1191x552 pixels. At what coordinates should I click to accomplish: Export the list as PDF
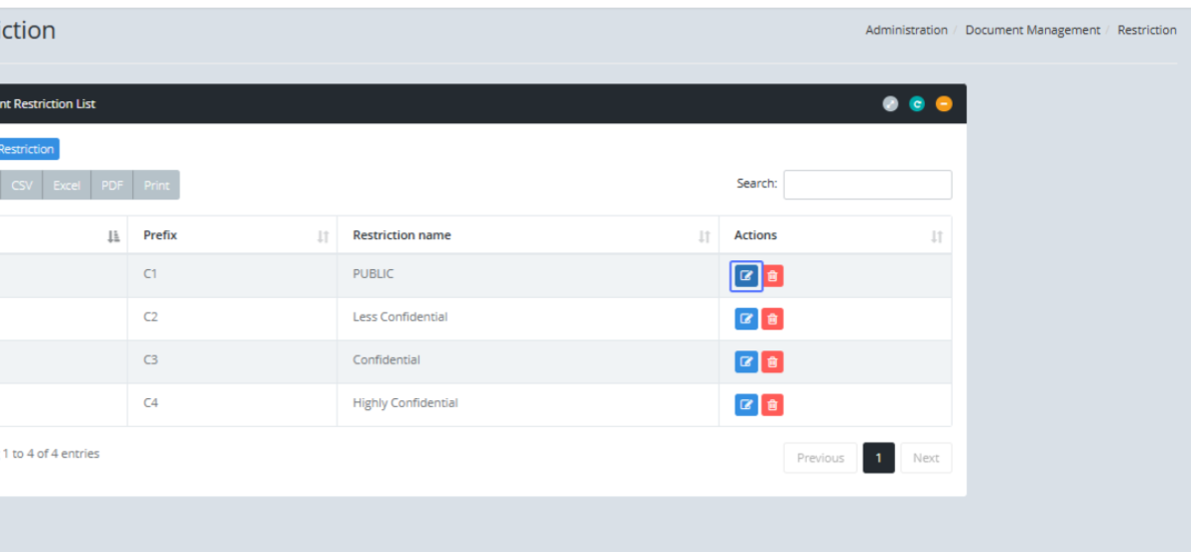point(112,186)
